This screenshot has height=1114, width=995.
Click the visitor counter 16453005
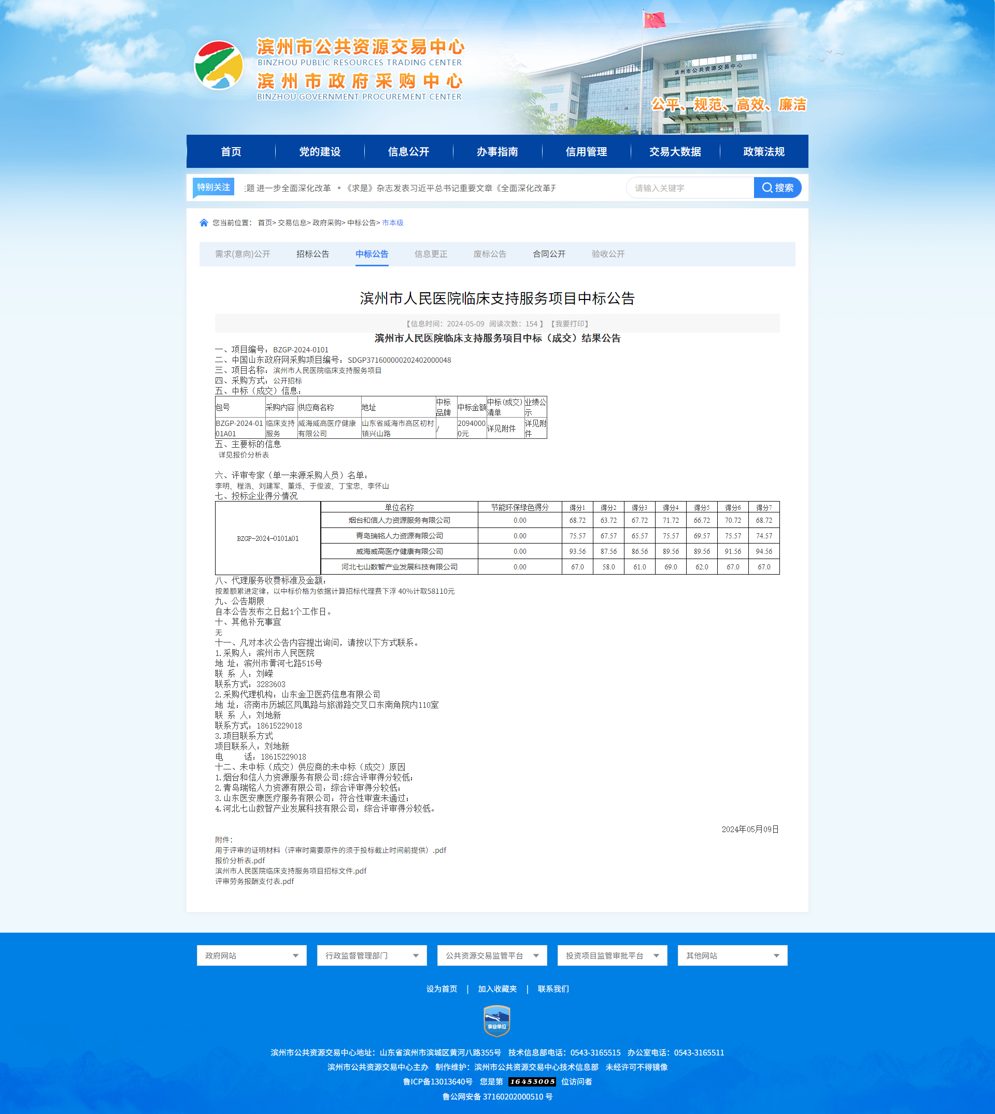point(532,1082)
